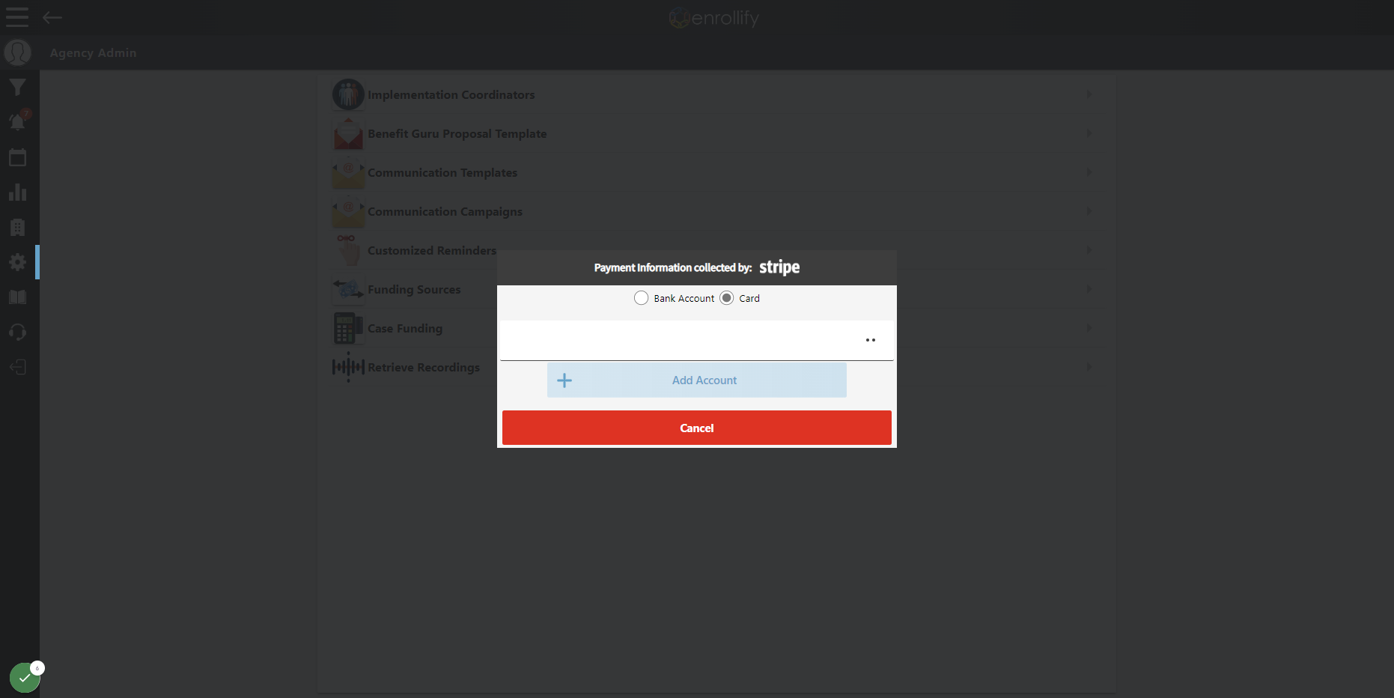1394x698 pixels.
Task: Select the Card radio button
Action: coord(726,298)
